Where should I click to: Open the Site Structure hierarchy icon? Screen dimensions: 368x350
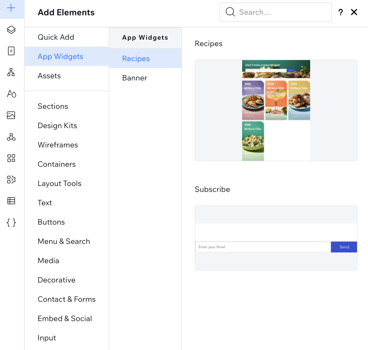click(11, 72)
